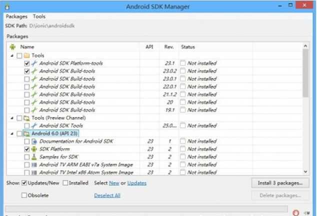
Task: Collapse the Tools (Preview Channel) group
Action: click(12, 118)
